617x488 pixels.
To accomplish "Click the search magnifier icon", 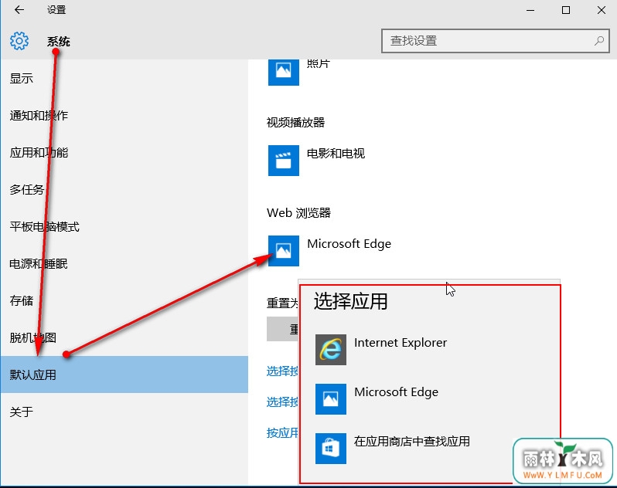I will (599, 40).
